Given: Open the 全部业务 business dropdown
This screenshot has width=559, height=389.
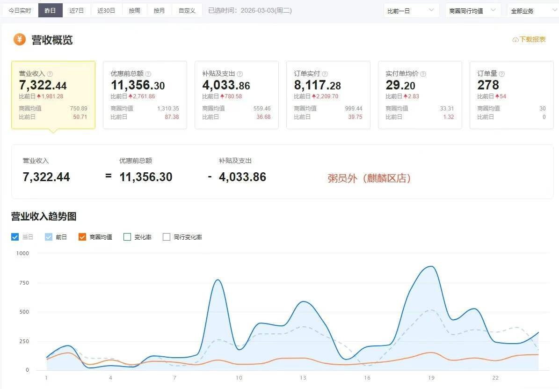Looking at the screenshot, I should [532, 10].
